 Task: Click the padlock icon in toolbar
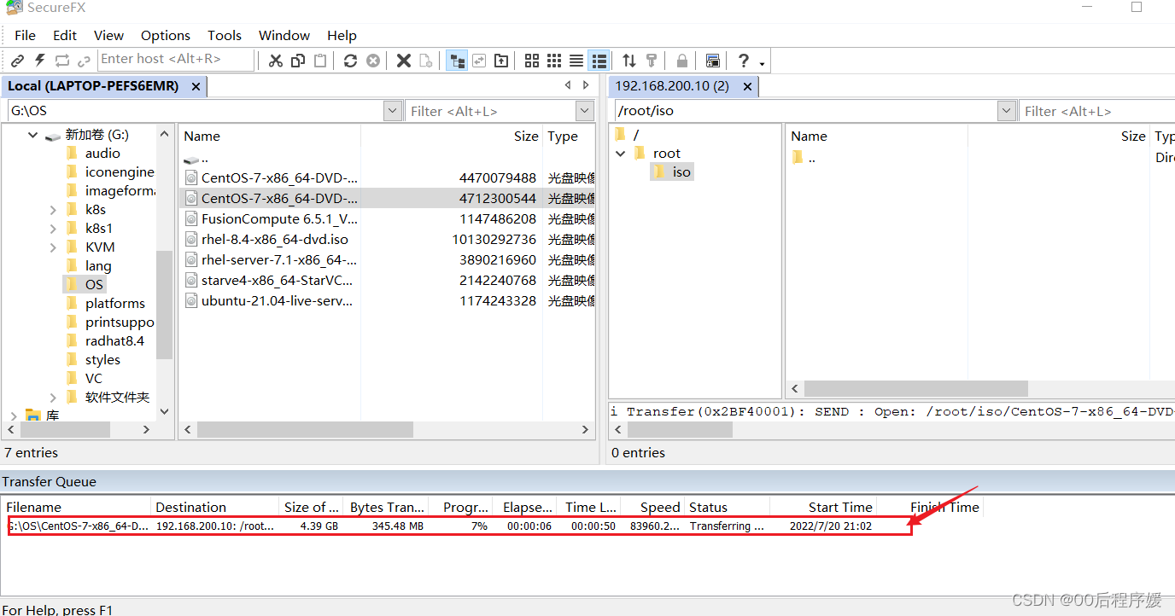click(x=682, y=61)
